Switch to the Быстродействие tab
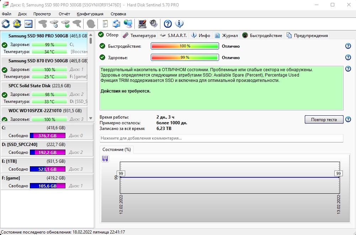The width and height of the screenshot is (356, 235). 262,36
